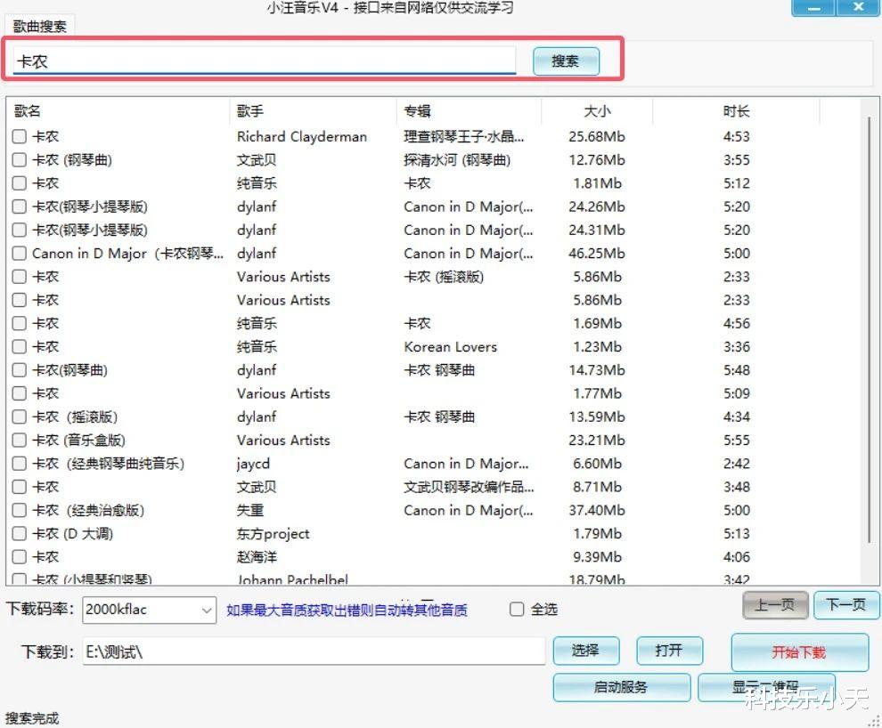Select song 卡农 (经典钢琴曲纯音乐) by jaycd

[x=109, y=464]
